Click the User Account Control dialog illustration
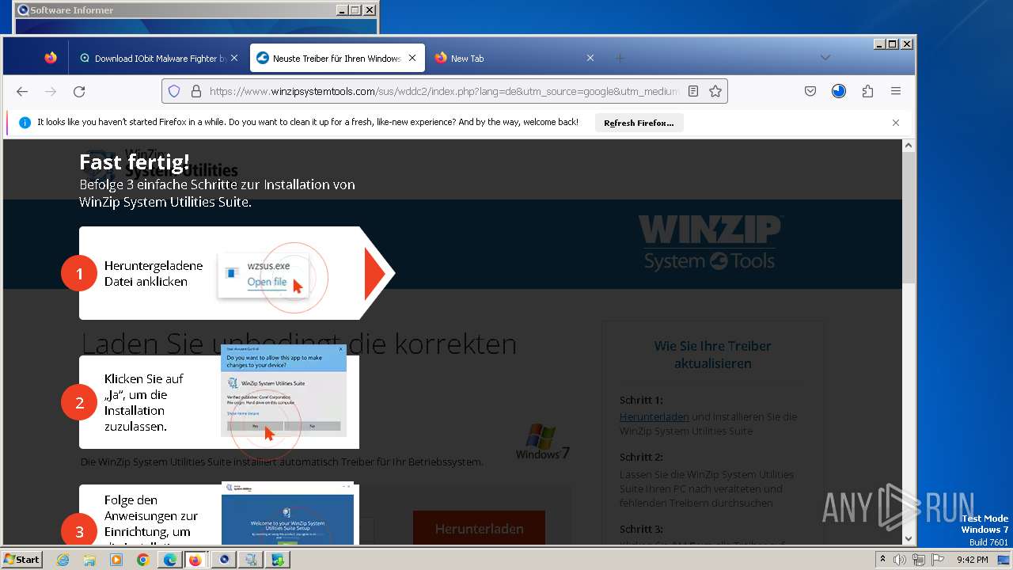Screen dimensions: 1013x570 point(283,390)
